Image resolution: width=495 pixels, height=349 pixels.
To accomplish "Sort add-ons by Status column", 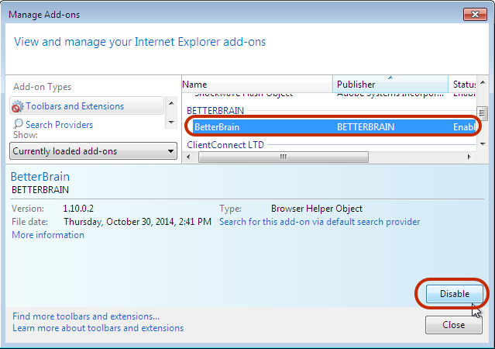I will [463, 84].
